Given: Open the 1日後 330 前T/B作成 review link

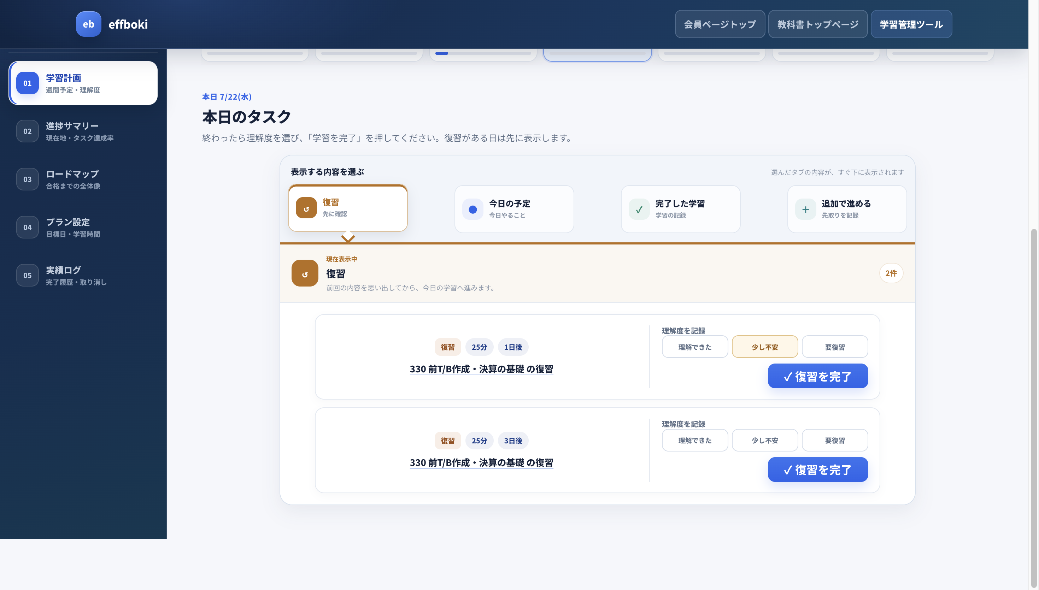Looking at the screenshot, I should [x=481, y=369].
